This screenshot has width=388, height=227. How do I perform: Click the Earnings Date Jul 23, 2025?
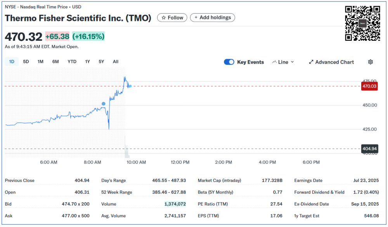coord(366,180)
